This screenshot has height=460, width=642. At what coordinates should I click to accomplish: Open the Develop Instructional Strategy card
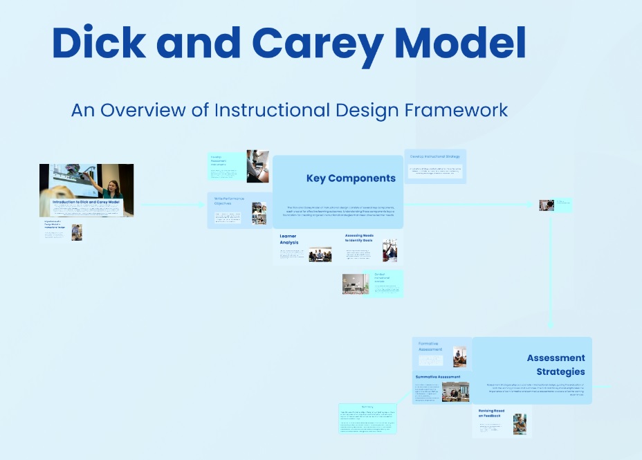[x=435, y=166]
